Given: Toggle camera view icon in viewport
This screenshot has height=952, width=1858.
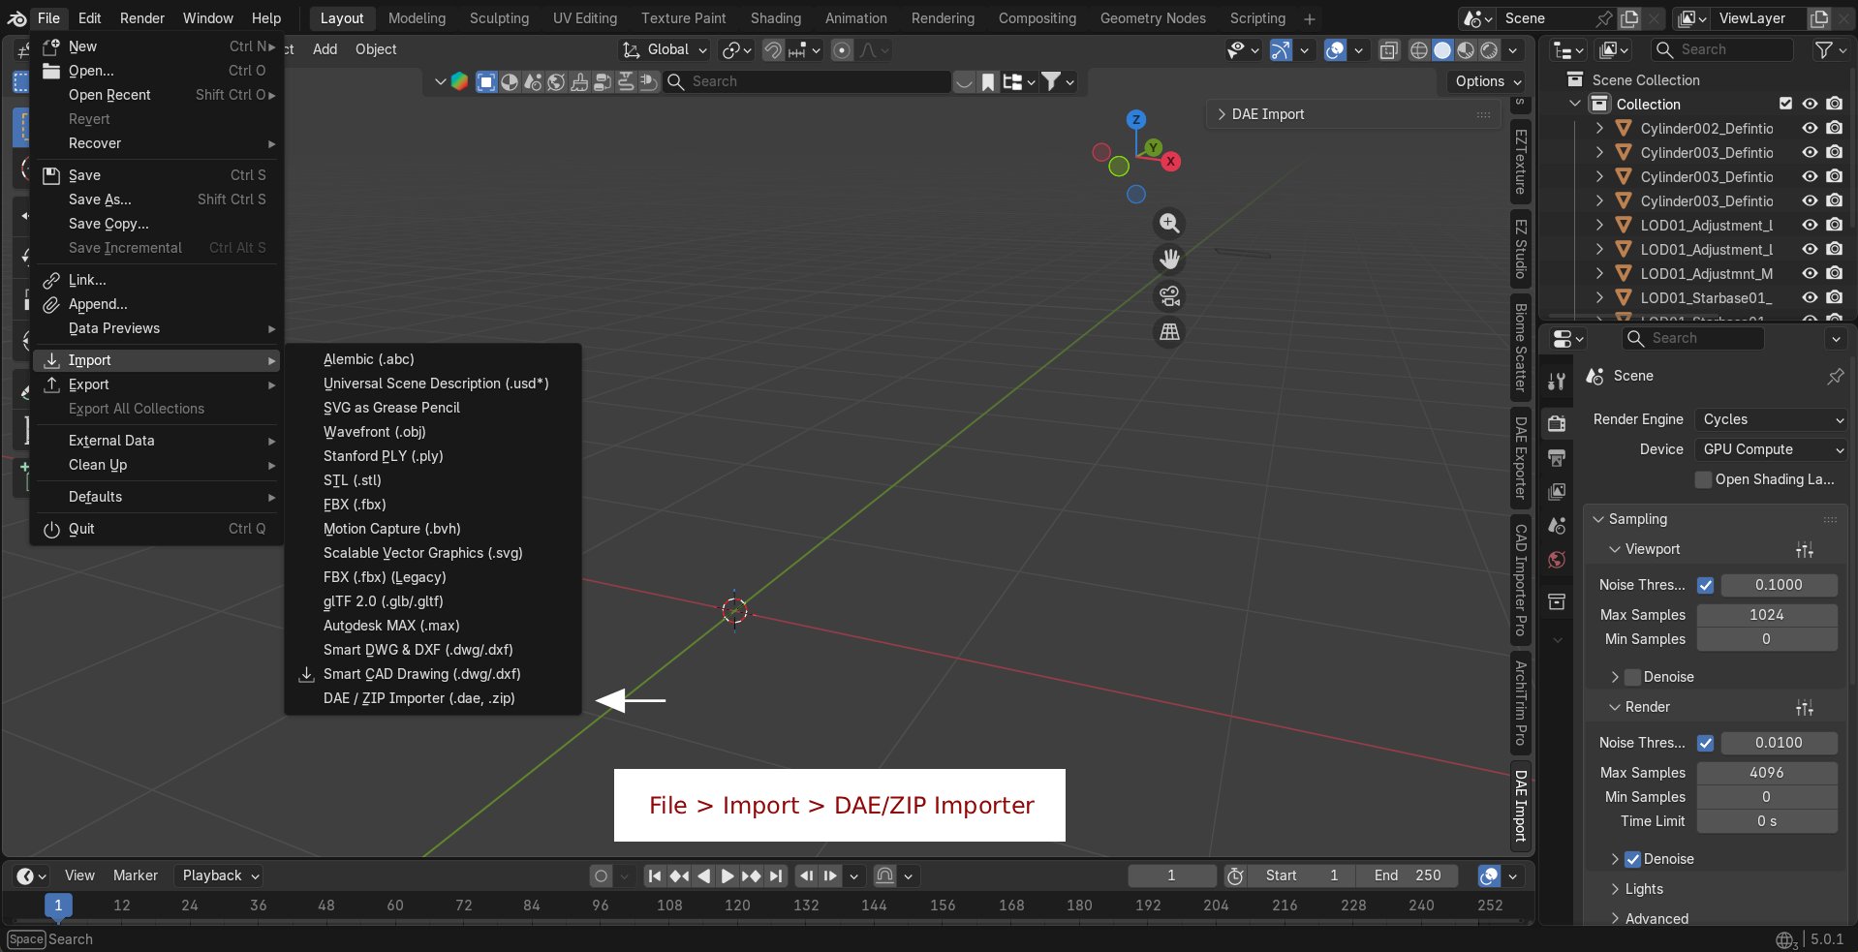Looking at the screenshot, I should [1169, 296].
